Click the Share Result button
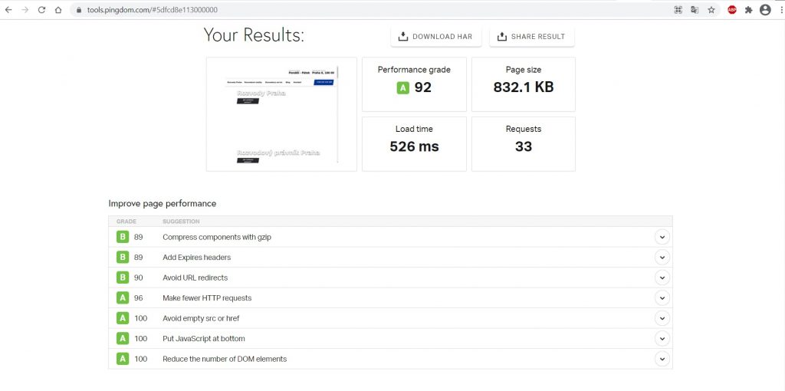The image size is (785, 391). [531, 37]
